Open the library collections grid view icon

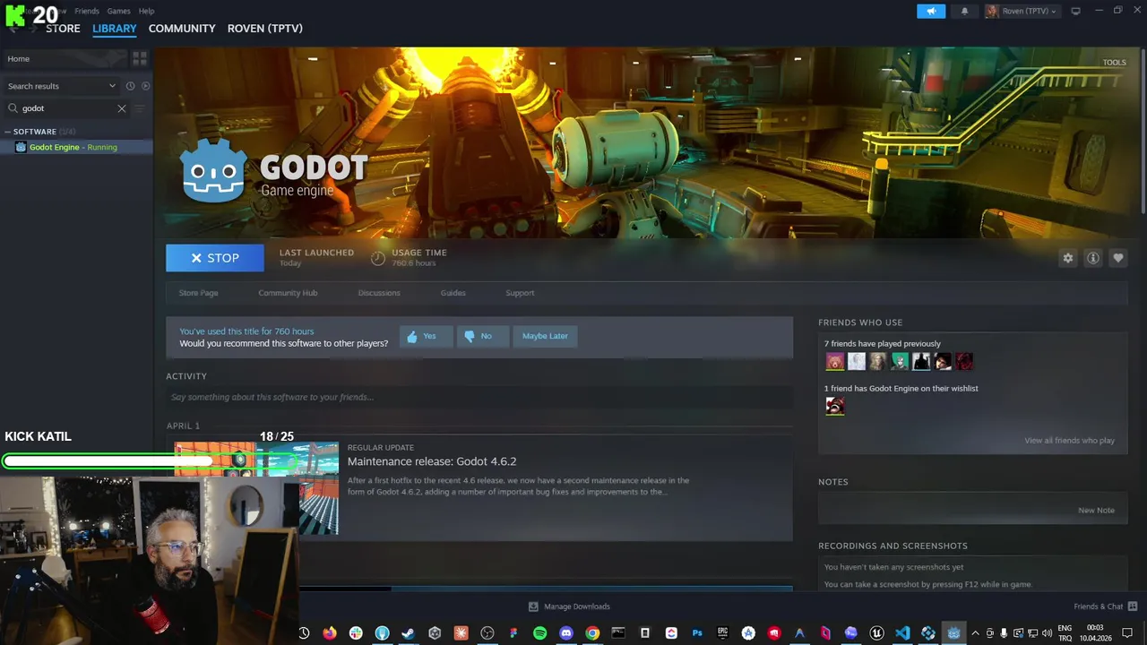pos(140,58)
